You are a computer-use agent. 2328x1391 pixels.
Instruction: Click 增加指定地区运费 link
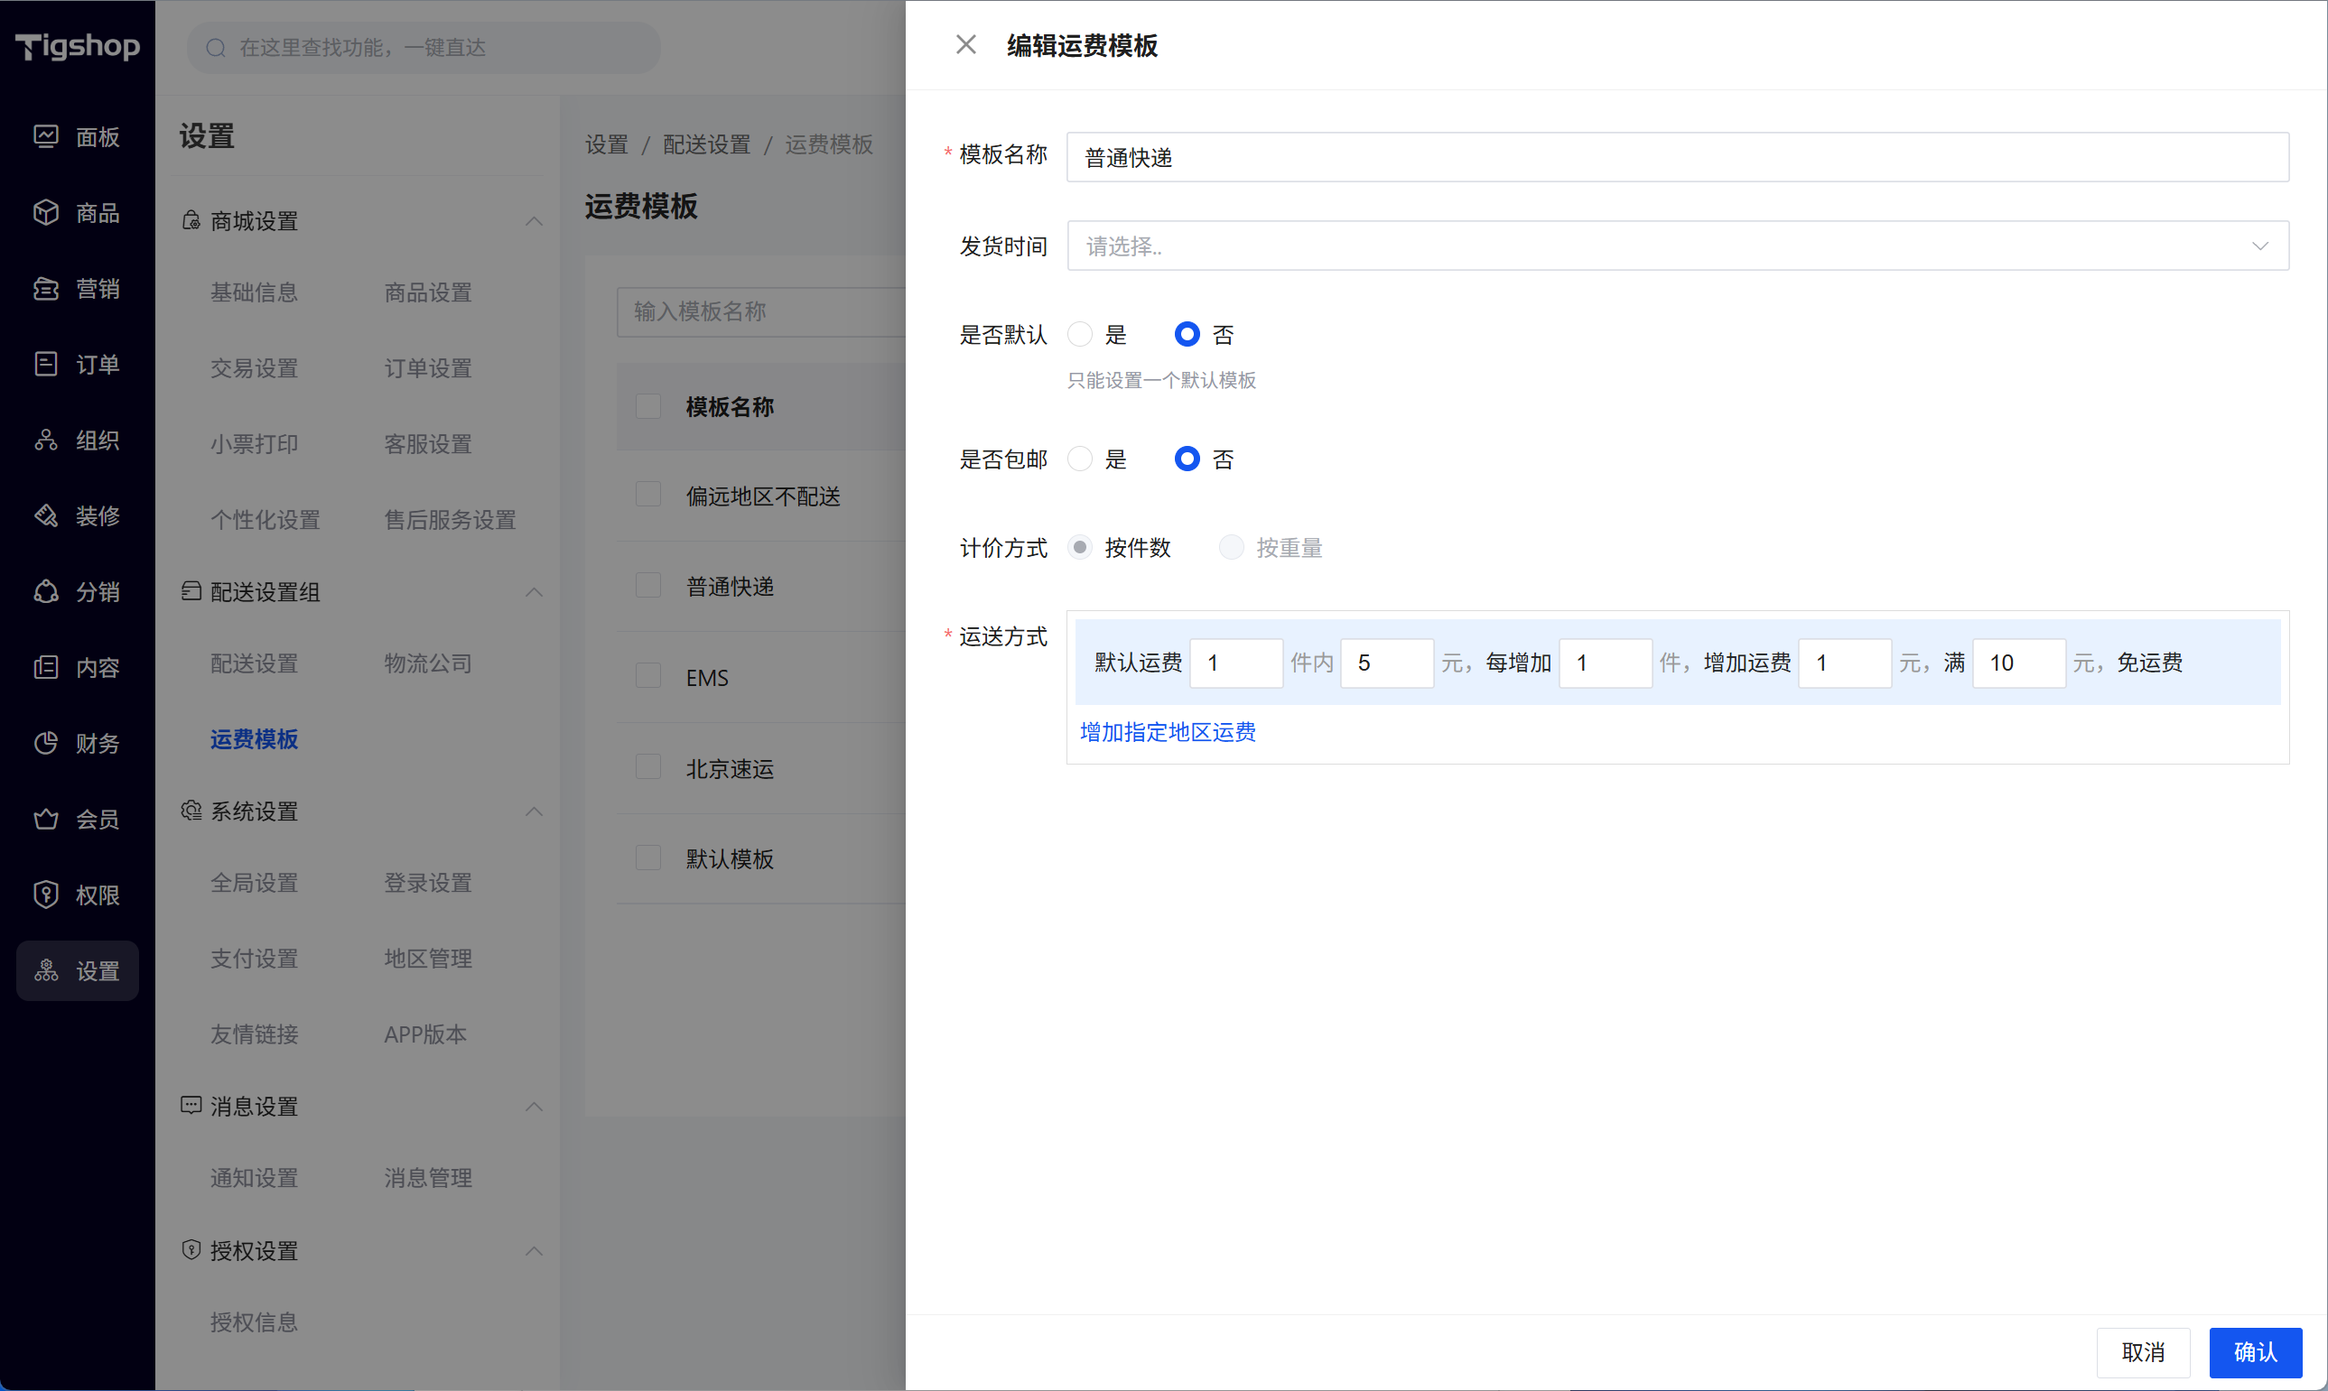click(1168, 732)
